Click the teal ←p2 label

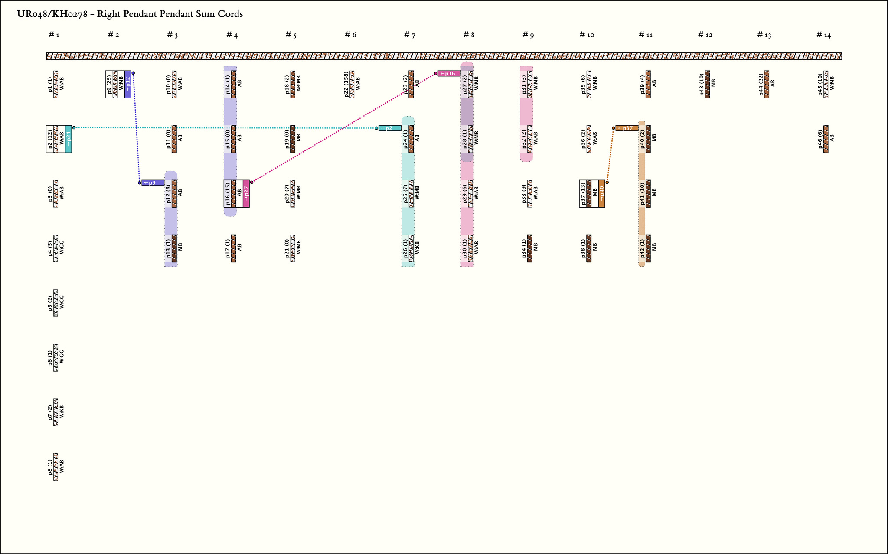(x=389, y=128)
